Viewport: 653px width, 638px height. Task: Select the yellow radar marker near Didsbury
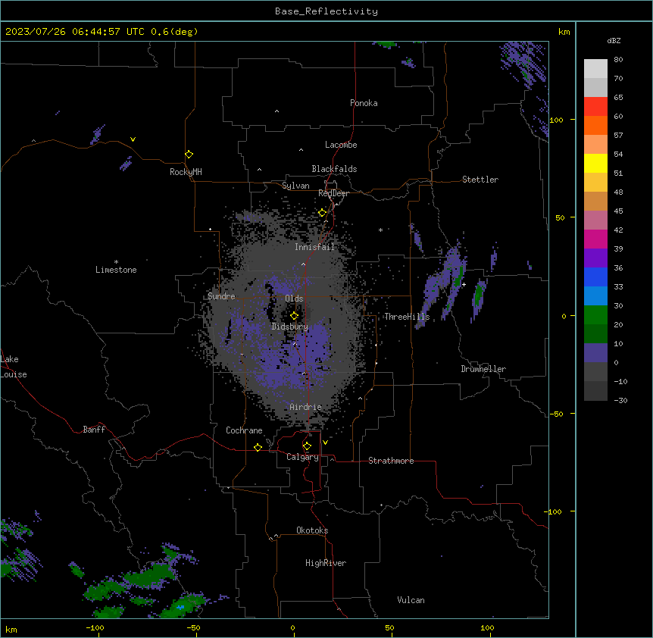tap(295, 316)
